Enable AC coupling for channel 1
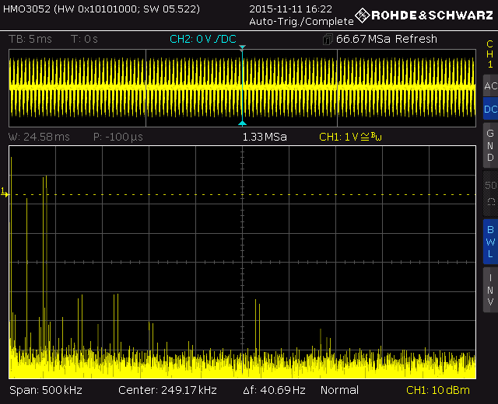The width and height of the screenshot is (498, 404). click(x=489, y=85)
